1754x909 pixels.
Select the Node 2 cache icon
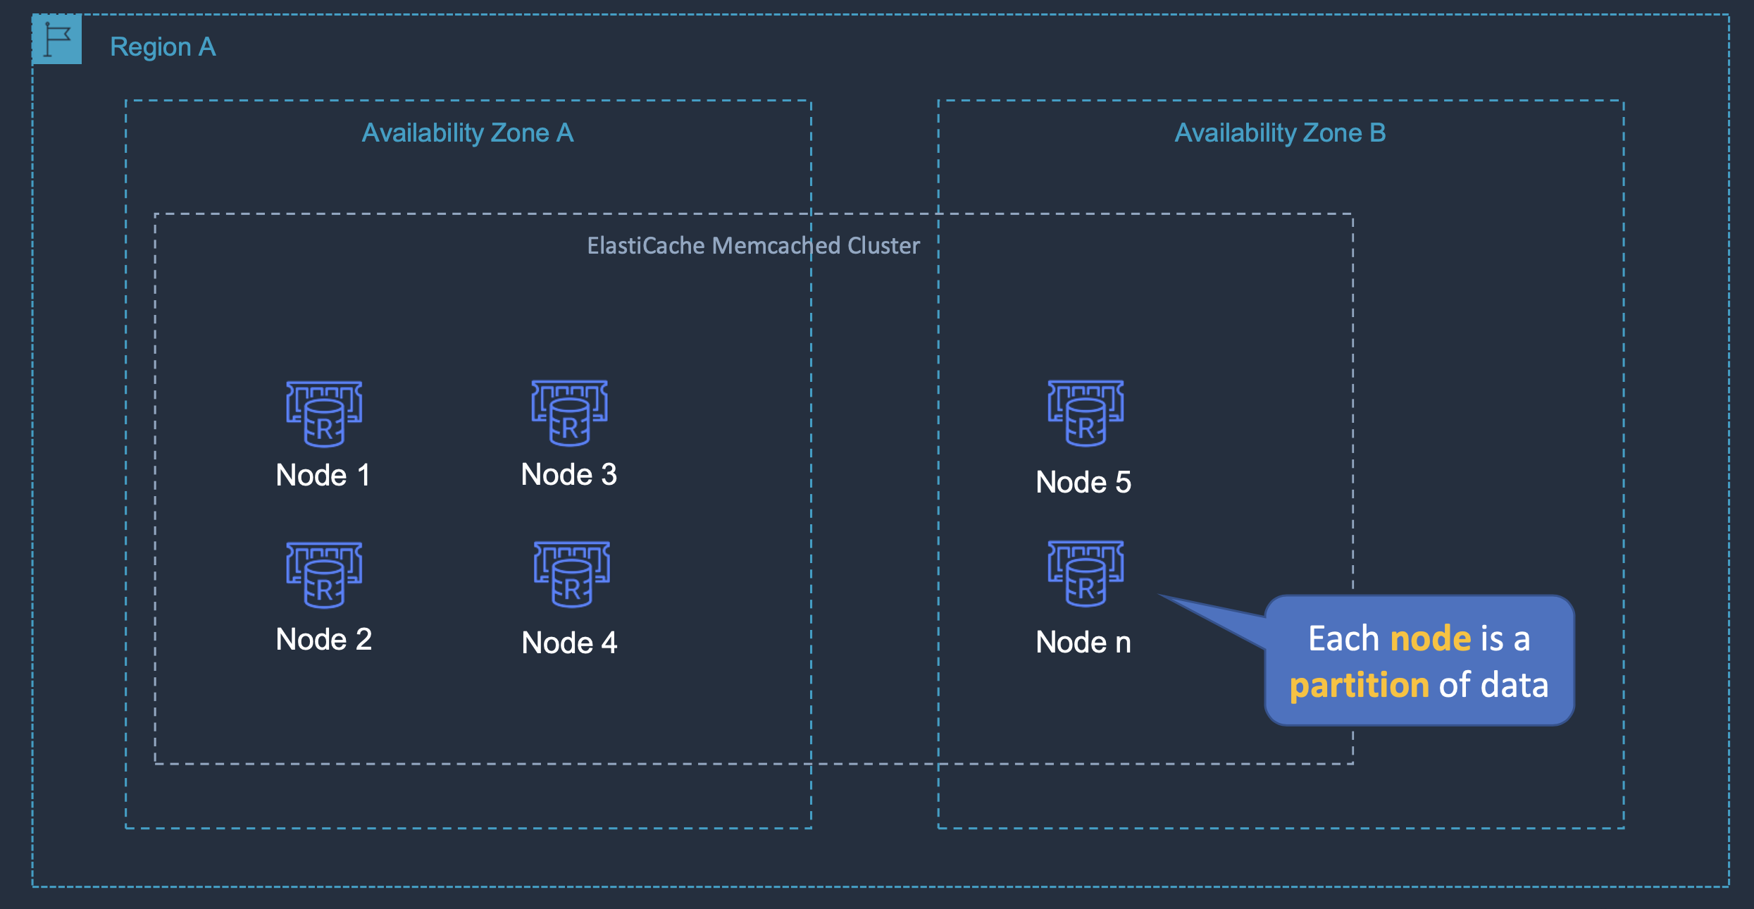coord(324,574)
